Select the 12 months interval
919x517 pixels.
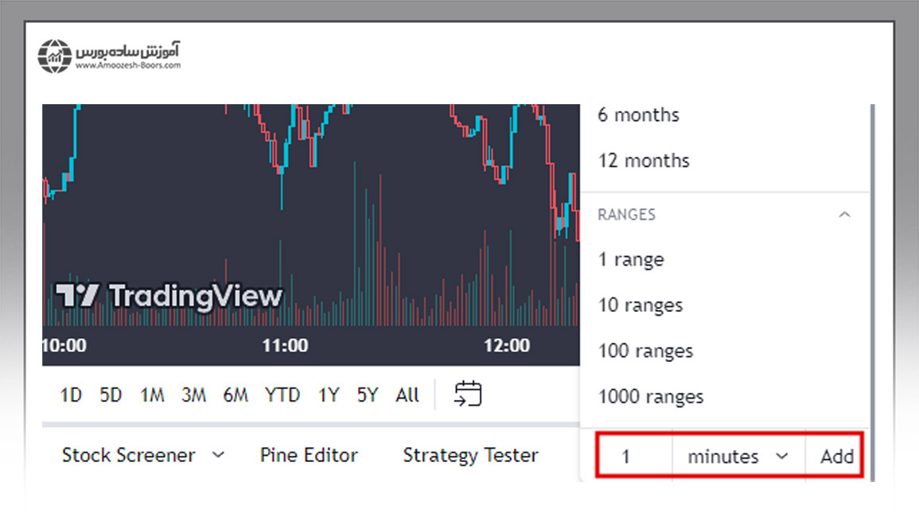(644, 161)
